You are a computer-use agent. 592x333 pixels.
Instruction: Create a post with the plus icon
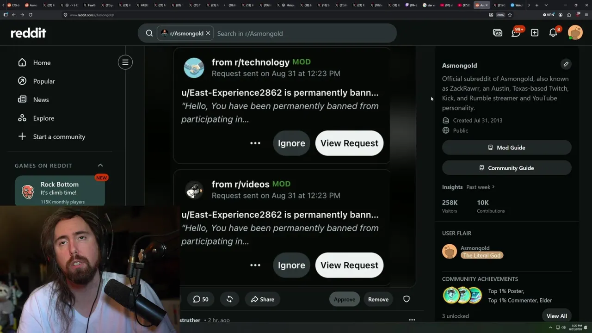535,33
